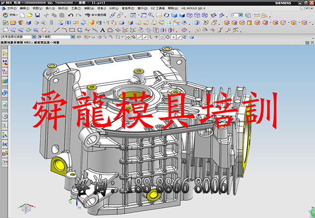Open the History clock sidebar tab
The image size is (315, 218).
(x=5, y=116)
